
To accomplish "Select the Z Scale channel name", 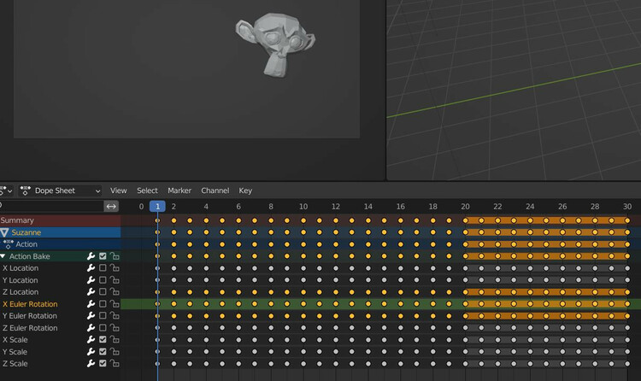I will 15,363.
